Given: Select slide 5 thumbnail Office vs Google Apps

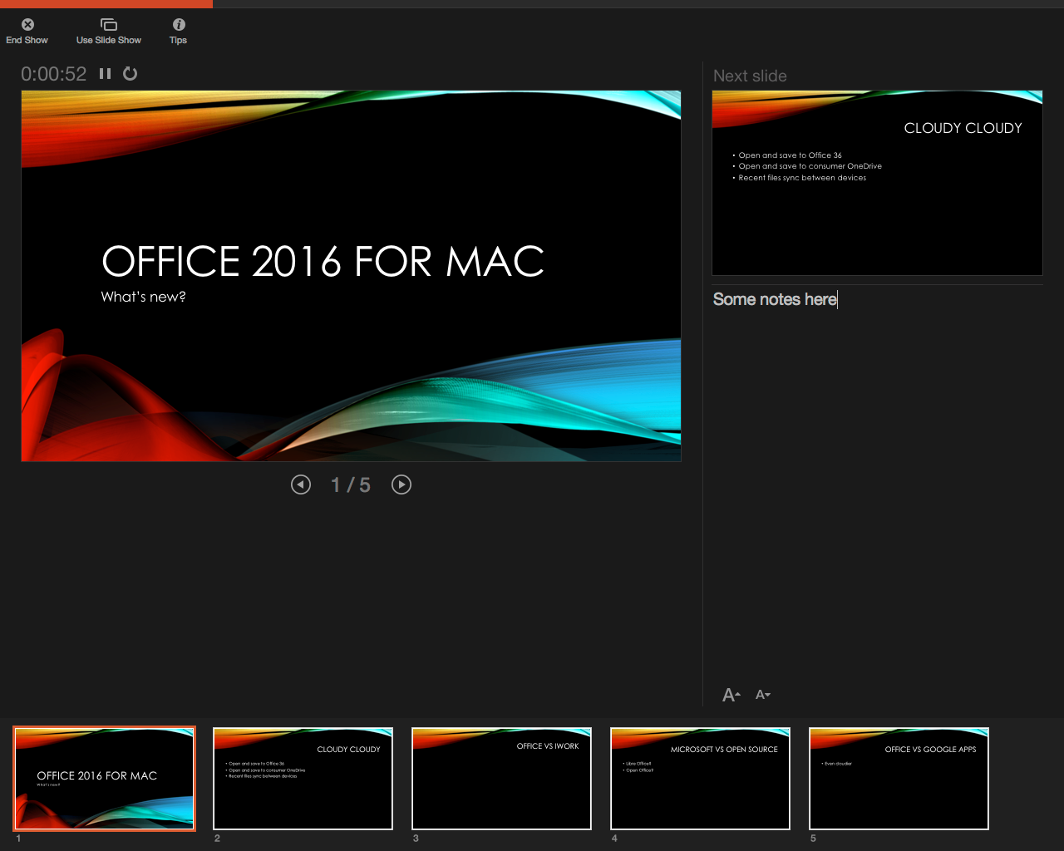Looking at the screenshot, I should point(899,779).
